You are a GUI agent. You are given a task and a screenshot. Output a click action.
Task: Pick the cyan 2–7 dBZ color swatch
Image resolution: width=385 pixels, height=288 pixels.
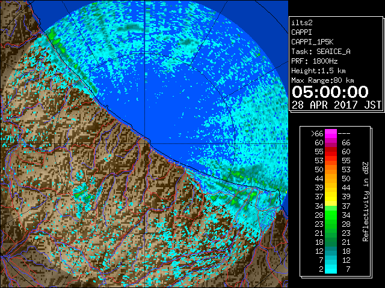[x=331, y=269]
